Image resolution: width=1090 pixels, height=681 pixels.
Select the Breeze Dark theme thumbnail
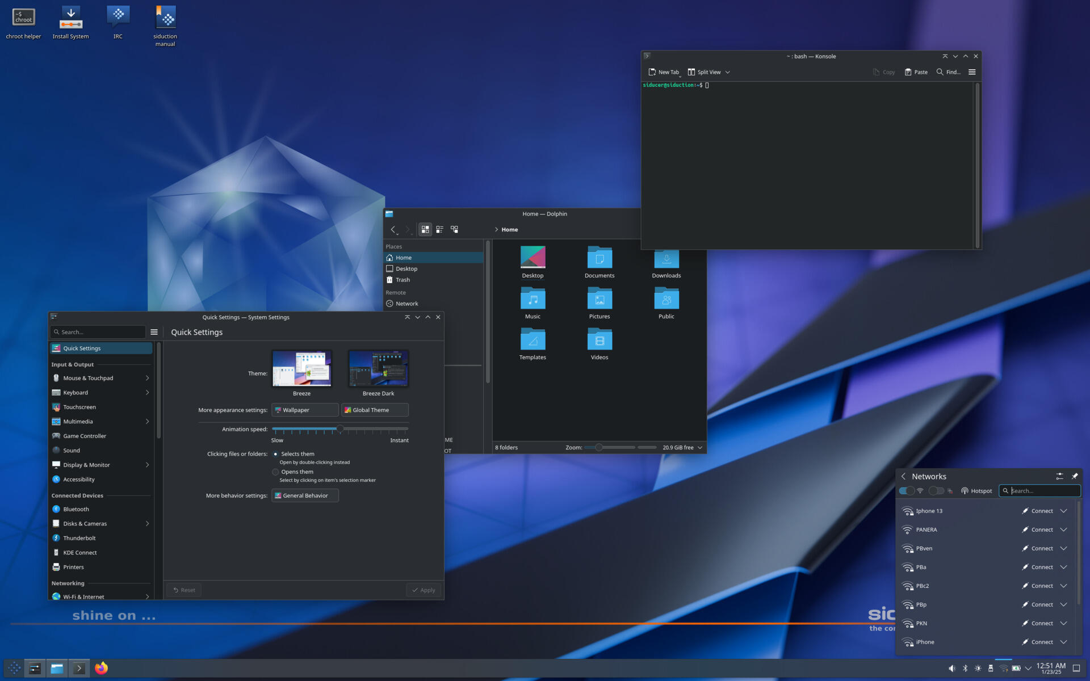coord(378,368)
